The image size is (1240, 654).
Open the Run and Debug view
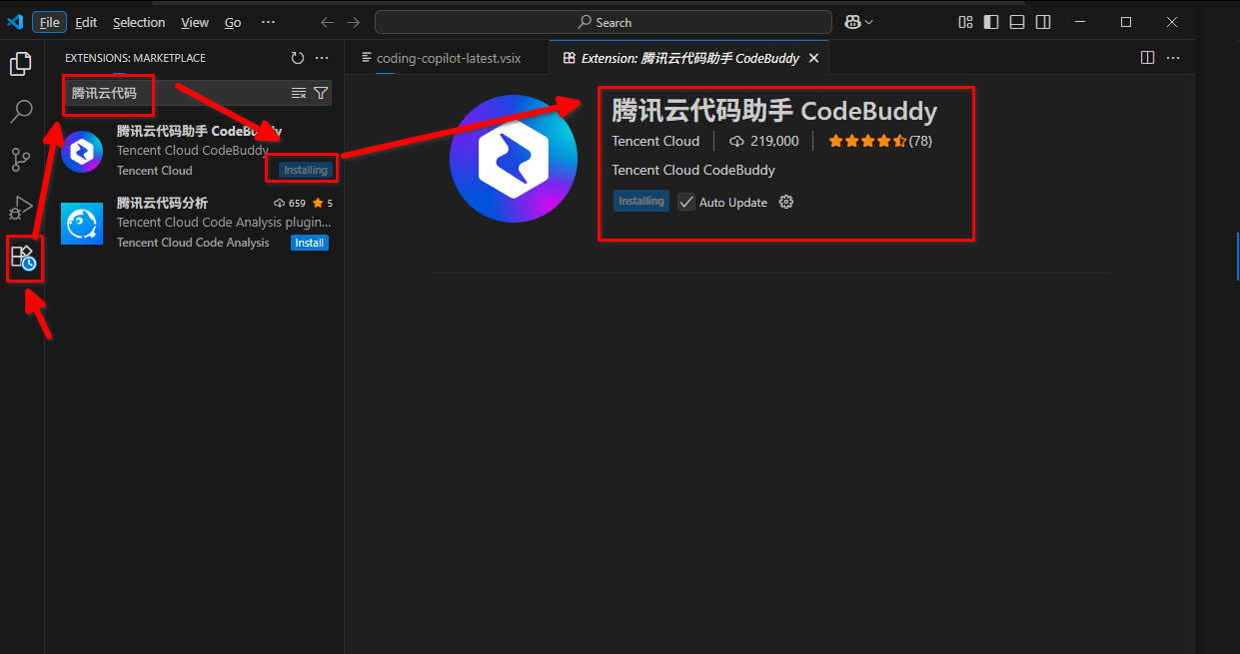coord(21,207)
